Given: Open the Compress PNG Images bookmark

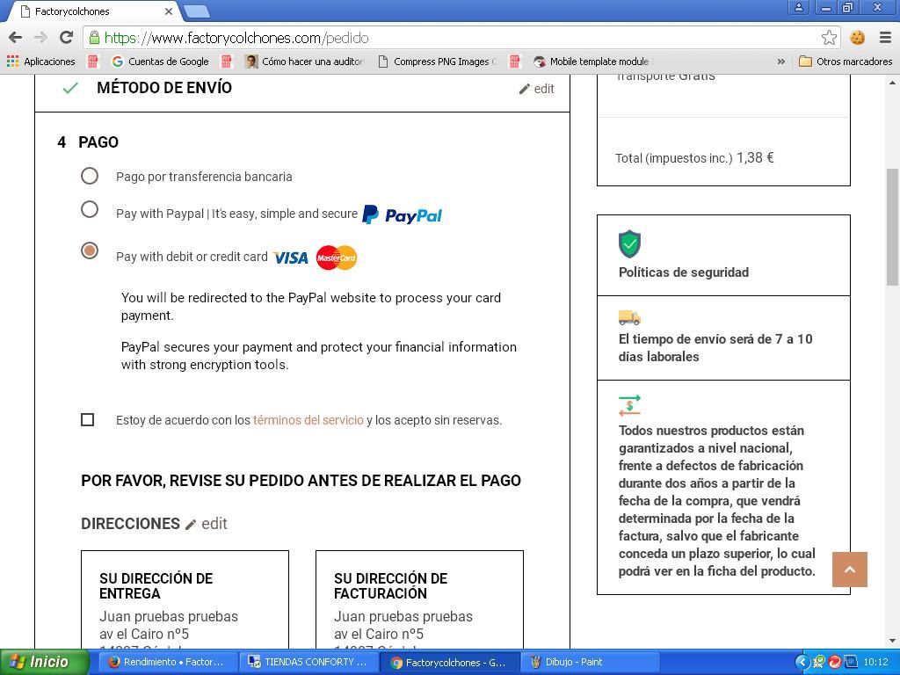Looking at the screenshot, I should click(x=438, y=62).
